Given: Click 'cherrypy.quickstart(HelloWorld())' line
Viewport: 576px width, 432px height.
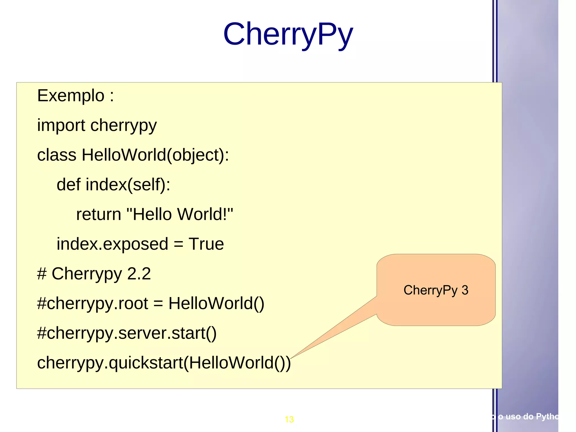Looking at the screenshot, I should (x=164, y=363).
